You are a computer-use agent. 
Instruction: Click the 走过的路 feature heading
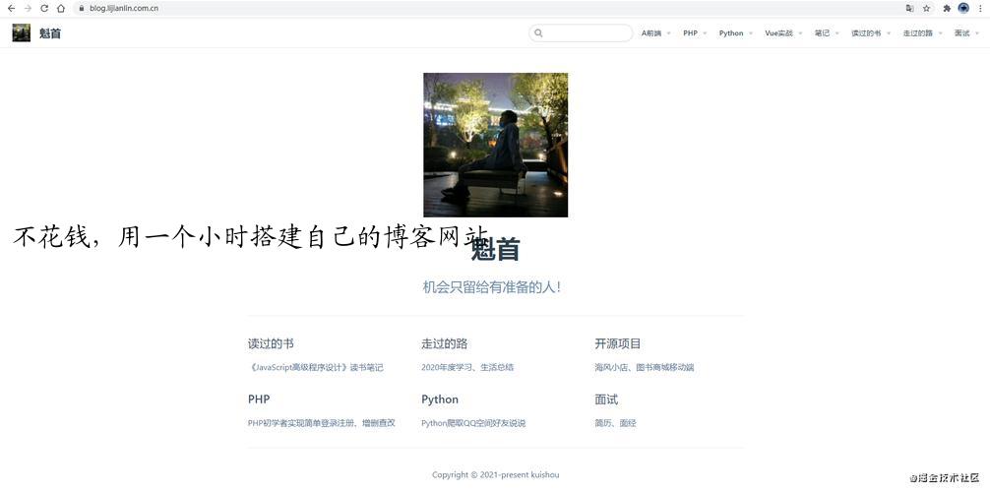(x=445, y=343)
